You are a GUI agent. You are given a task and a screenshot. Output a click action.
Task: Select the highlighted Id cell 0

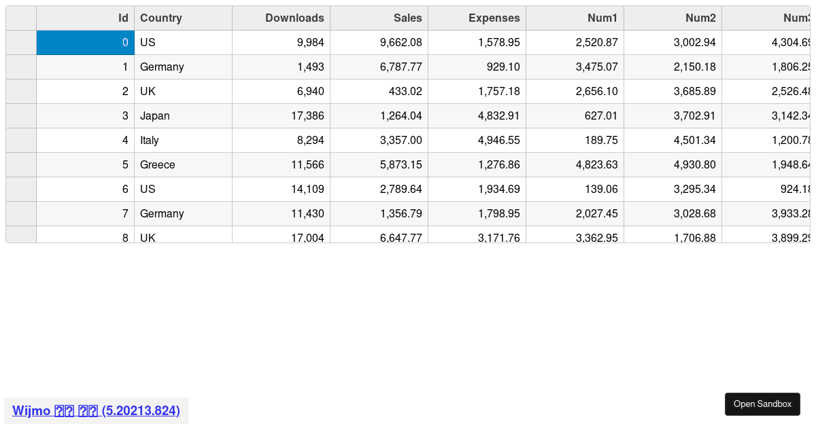[x=86, y=43]
